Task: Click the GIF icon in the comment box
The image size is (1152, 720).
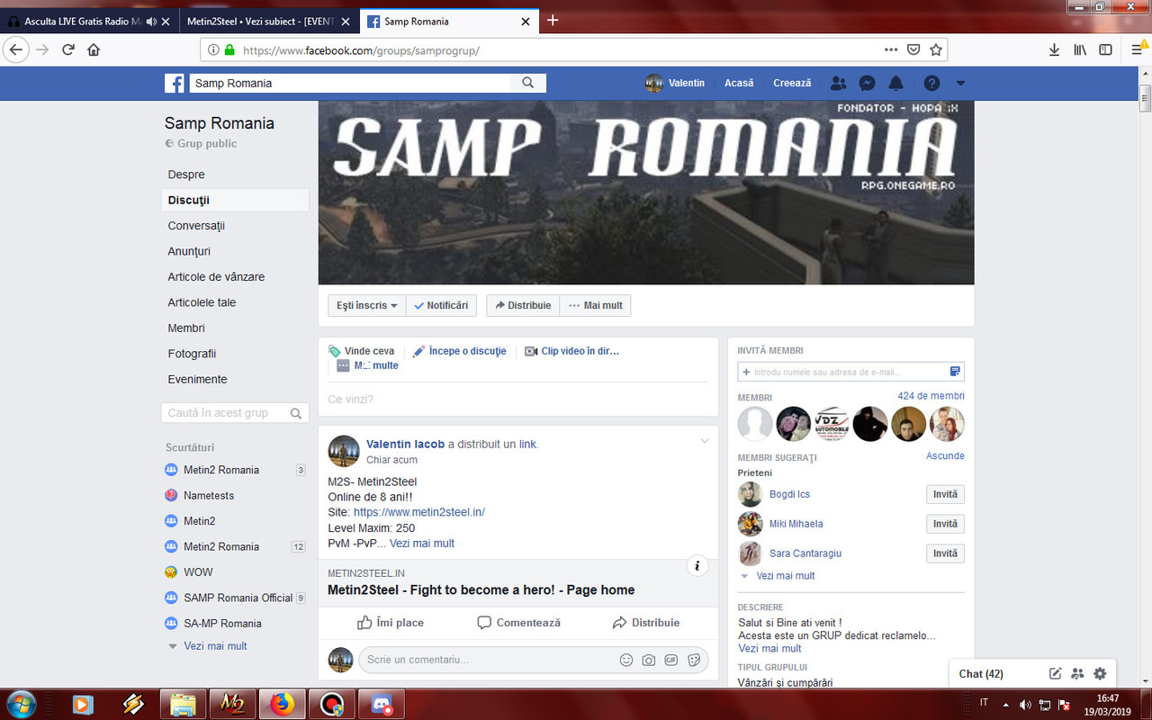Action: coord(671,660)
